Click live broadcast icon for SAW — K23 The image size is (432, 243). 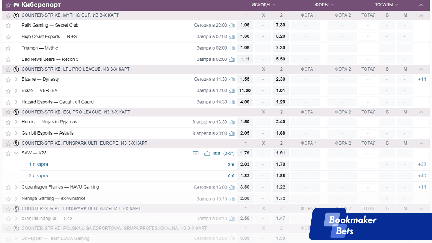tap(196, 153)
